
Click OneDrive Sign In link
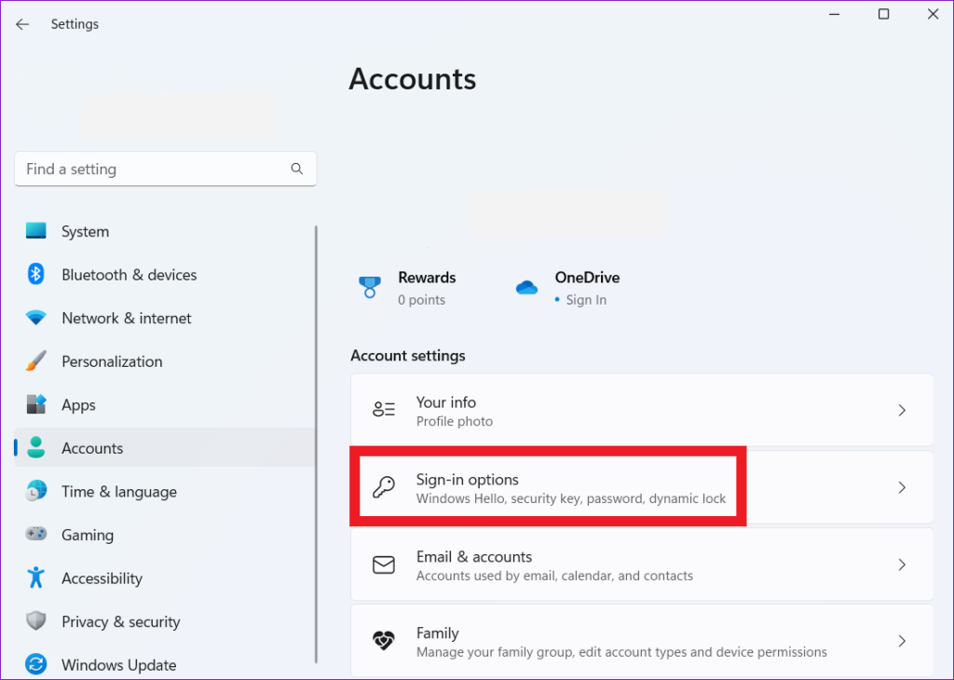tap(586, 300)
